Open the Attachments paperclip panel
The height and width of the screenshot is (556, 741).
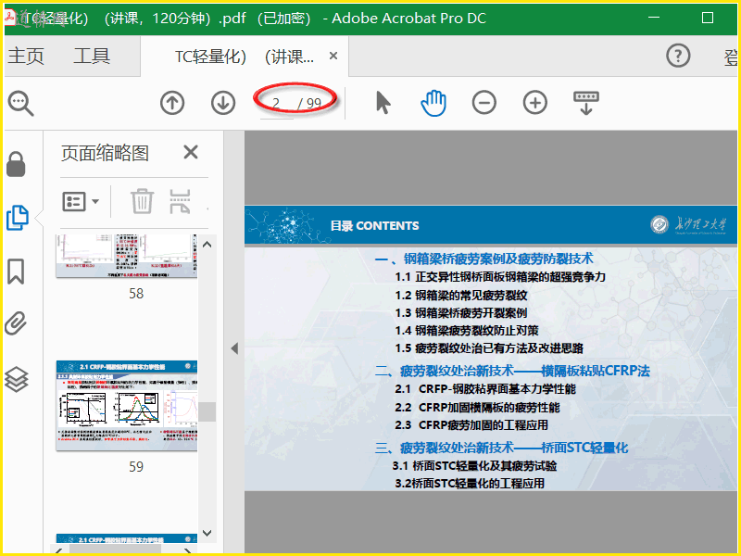coord(16,323)
